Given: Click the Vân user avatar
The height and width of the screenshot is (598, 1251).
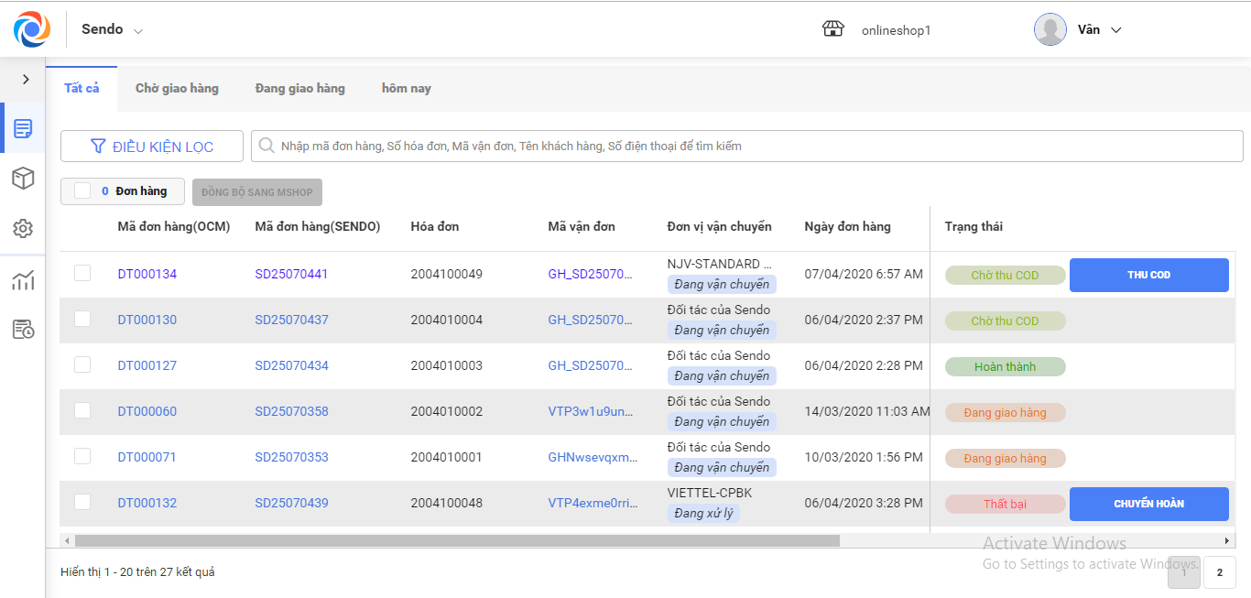Looking at the screenshot, I should (x=1050, y=29).
